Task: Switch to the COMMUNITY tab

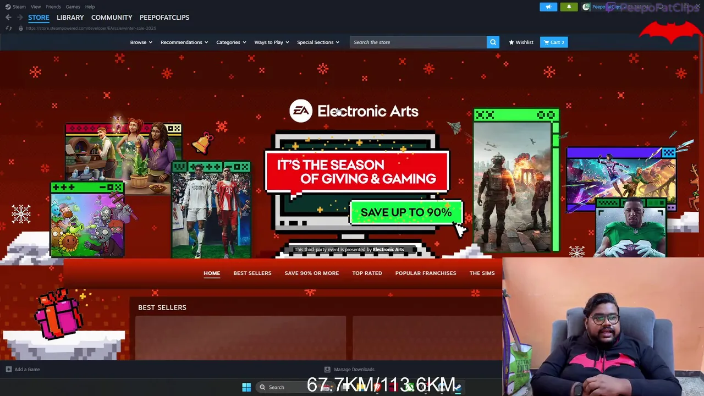Action: [112, 18]
